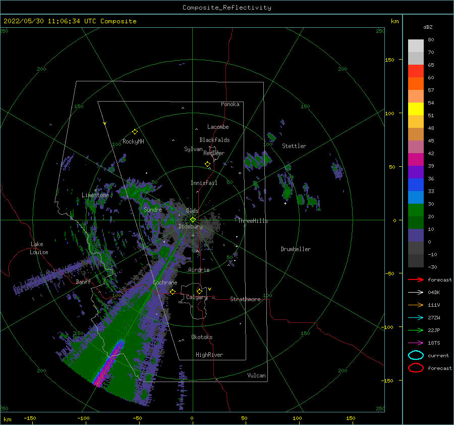Pick the red 60-65 dBZ color swatch
The height and width of the screenshot is (425, 454).
[x=416, y=71]
